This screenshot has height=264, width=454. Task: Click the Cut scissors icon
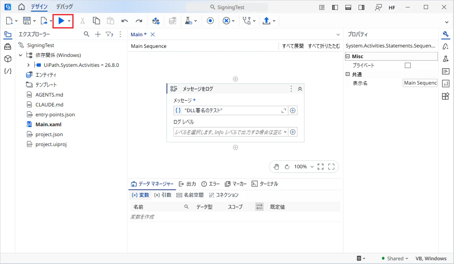point(83,21)
